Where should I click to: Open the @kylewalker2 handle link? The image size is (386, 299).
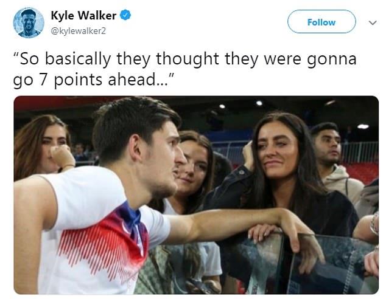coord(79,31)
